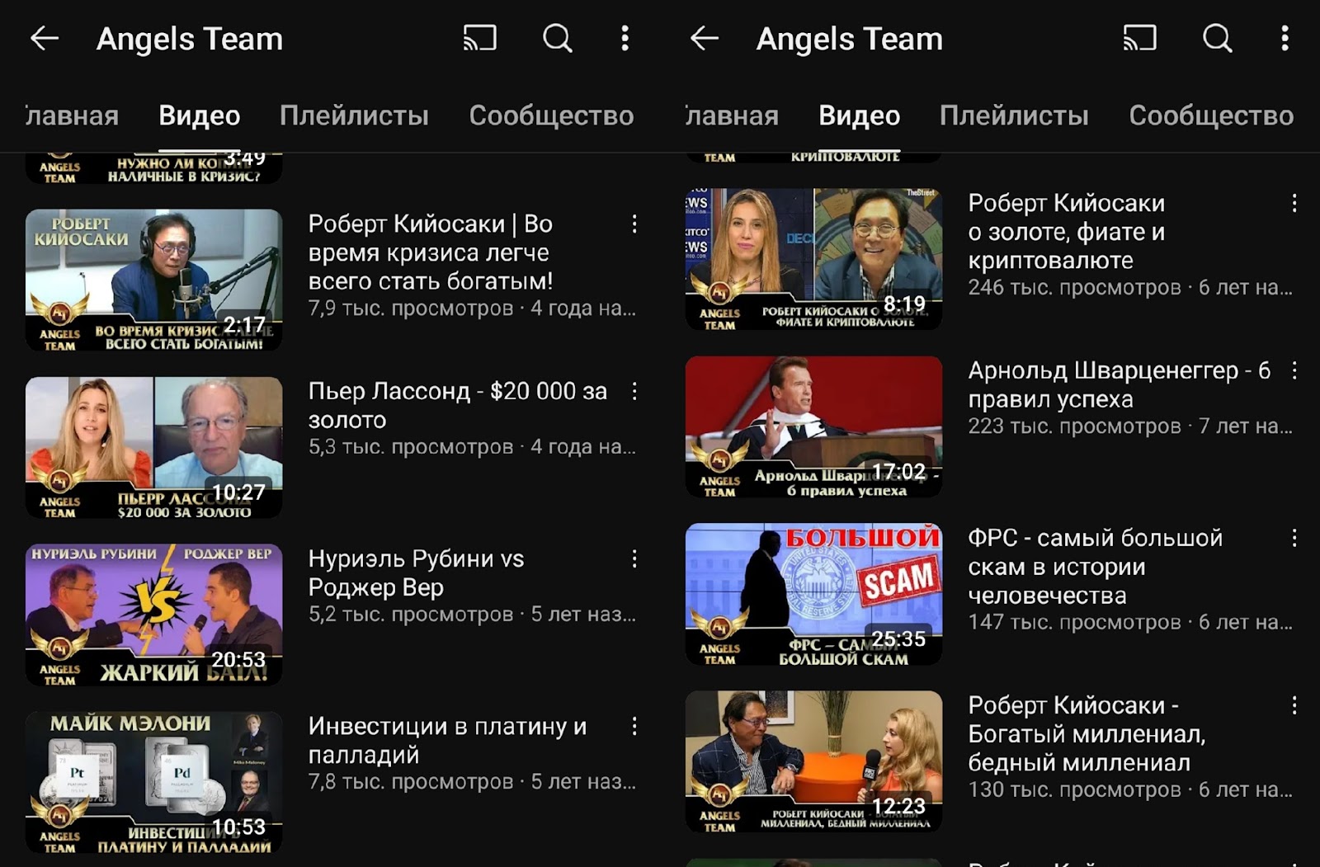
Task: Open title 'Роберт Кийосаки о золоте, фиате и криптовалюте'
Action: 1067,232
